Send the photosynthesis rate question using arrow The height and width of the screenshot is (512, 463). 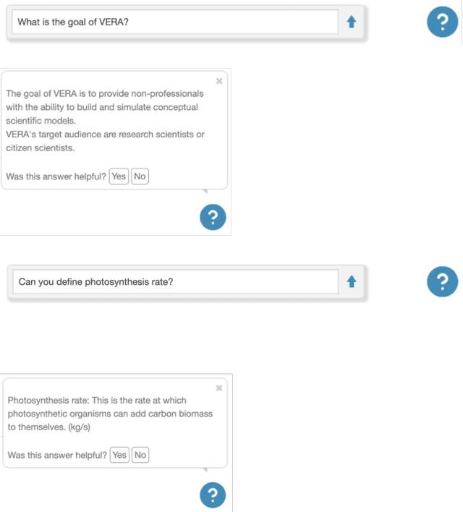[352, 281]
